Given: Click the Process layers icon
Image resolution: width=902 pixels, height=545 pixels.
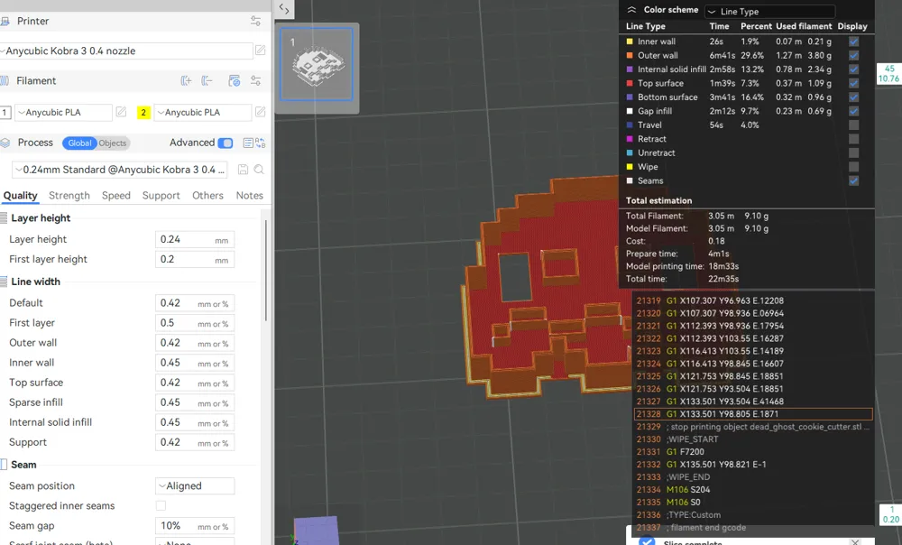Looking at the screenshot, I should click(5, 143).
